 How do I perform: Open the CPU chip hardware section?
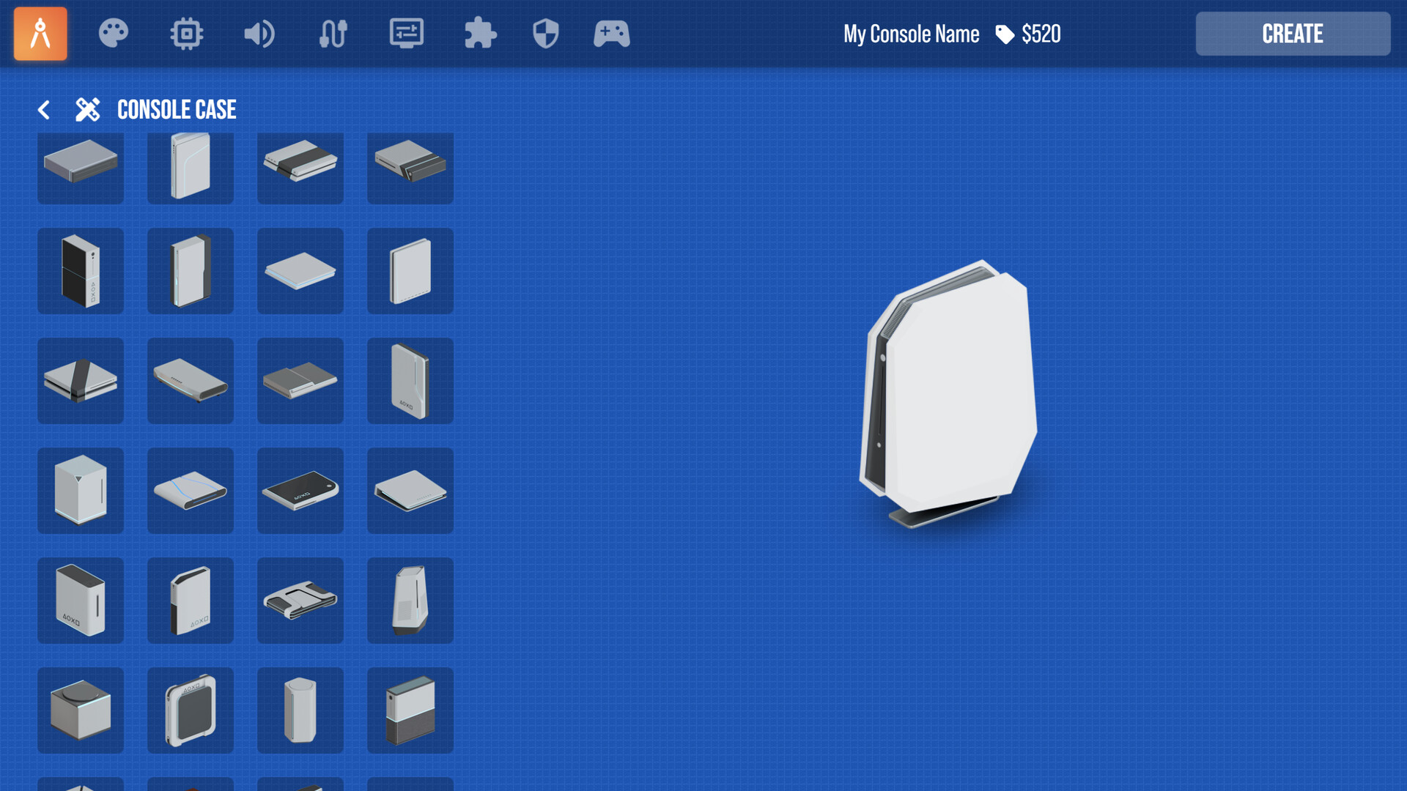click(x=187, y=33)
